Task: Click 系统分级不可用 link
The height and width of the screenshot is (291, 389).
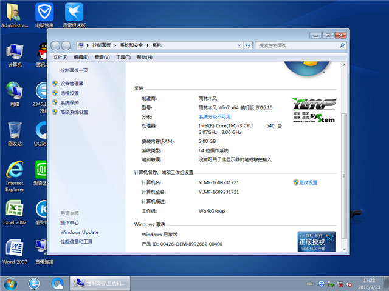Action: (x=215, y=116)
